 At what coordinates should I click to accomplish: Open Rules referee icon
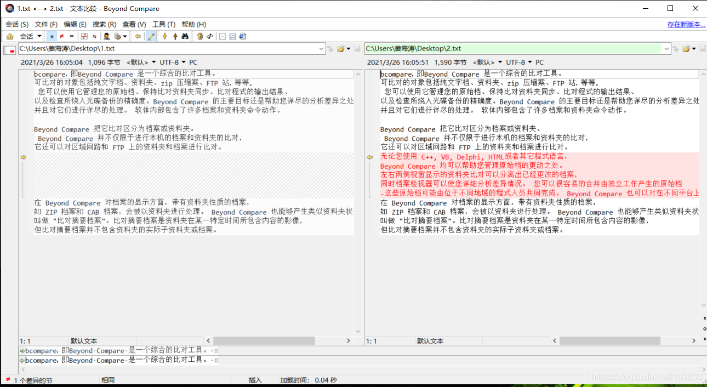[x=107, y=37]
